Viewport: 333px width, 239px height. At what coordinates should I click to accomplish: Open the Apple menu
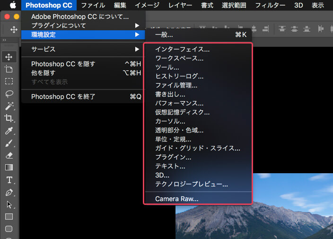tap(13, 5)
